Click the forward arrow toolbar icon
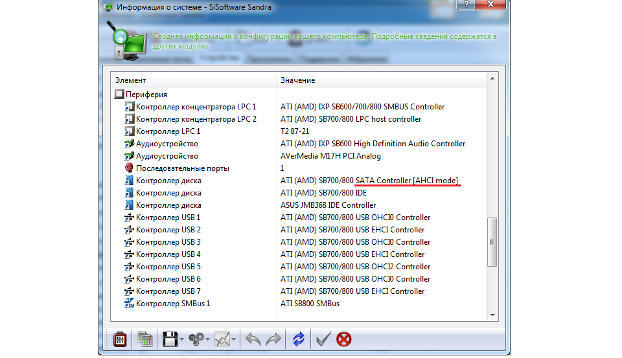This screenshot has height=358, width=622. tap(273, 339)
